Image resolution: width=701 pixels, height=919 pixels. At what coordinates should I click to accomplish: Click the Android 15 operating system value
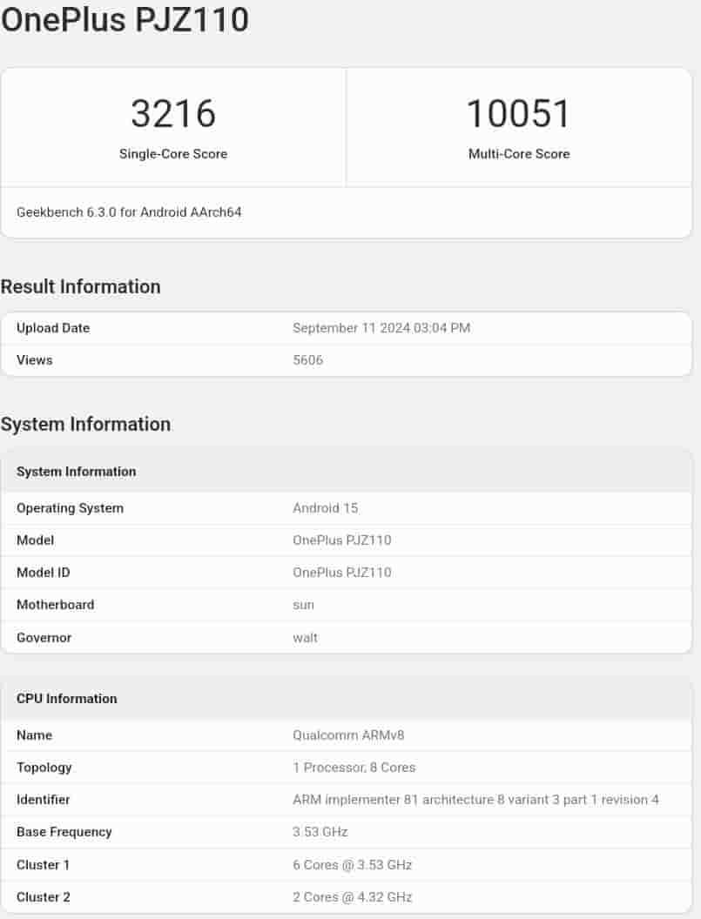coord(325,508)
